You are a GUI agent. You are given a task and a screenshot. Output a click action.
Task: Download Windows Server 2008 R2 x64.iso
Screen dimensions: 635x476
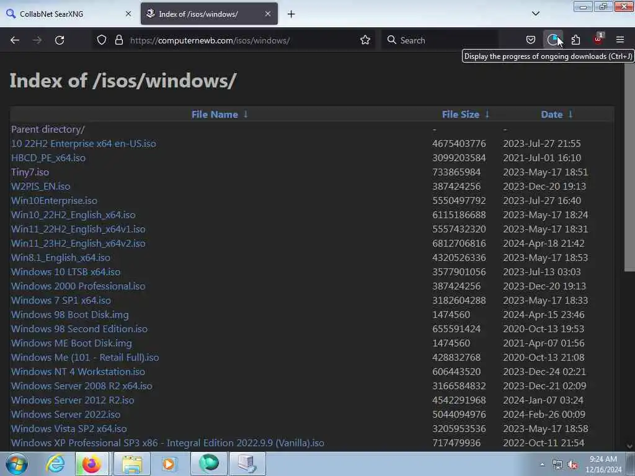click(x=82, y=386)
